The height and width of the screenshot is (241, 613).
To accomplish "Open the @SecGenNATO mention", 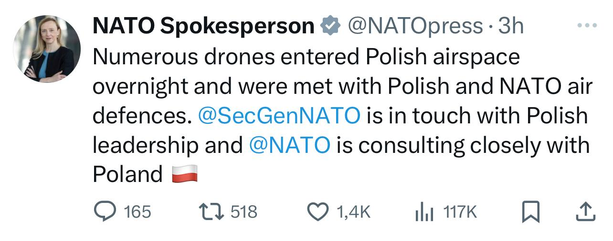I will coord(279,116).
